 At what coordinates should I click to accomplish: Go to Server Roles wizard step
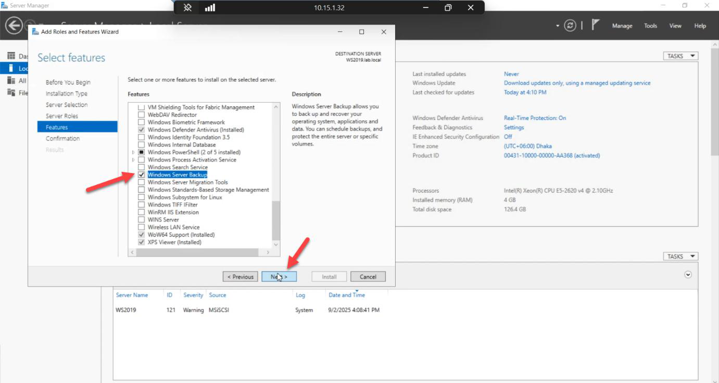tap(62, 116)
